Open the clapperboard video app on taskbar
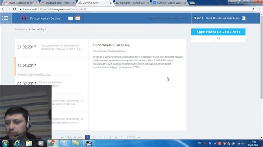Screen dimensions: 263x147 click(x=89, y=143)
